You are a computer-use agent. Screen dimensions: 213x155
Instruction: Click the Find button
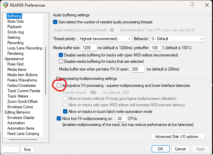tap(27, 149)
